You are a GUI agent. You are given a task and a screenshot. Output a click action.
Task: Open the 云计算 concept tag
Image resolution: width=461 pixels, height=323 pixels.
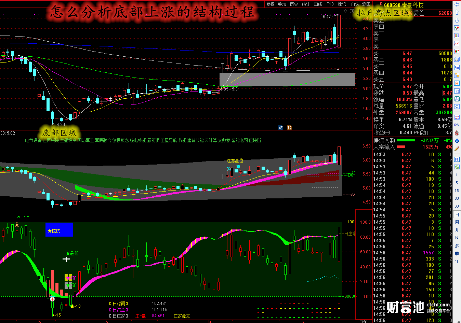[211, 141]
